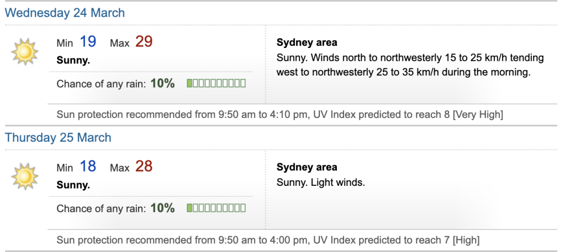
Task: Click Thursday's bold 'Sunny.' summary label
Action: (73, 185)
